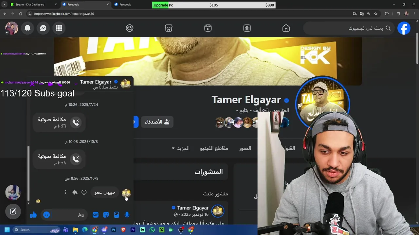
Task: Choose a sticker in chat
Action: click(106, 215)
